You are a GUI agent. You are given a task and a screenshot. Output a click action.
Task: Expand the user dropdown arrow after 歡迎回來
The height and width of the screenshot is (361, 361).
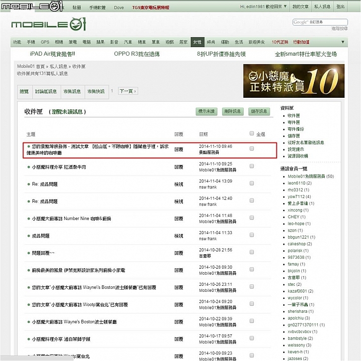coord(285,7)
